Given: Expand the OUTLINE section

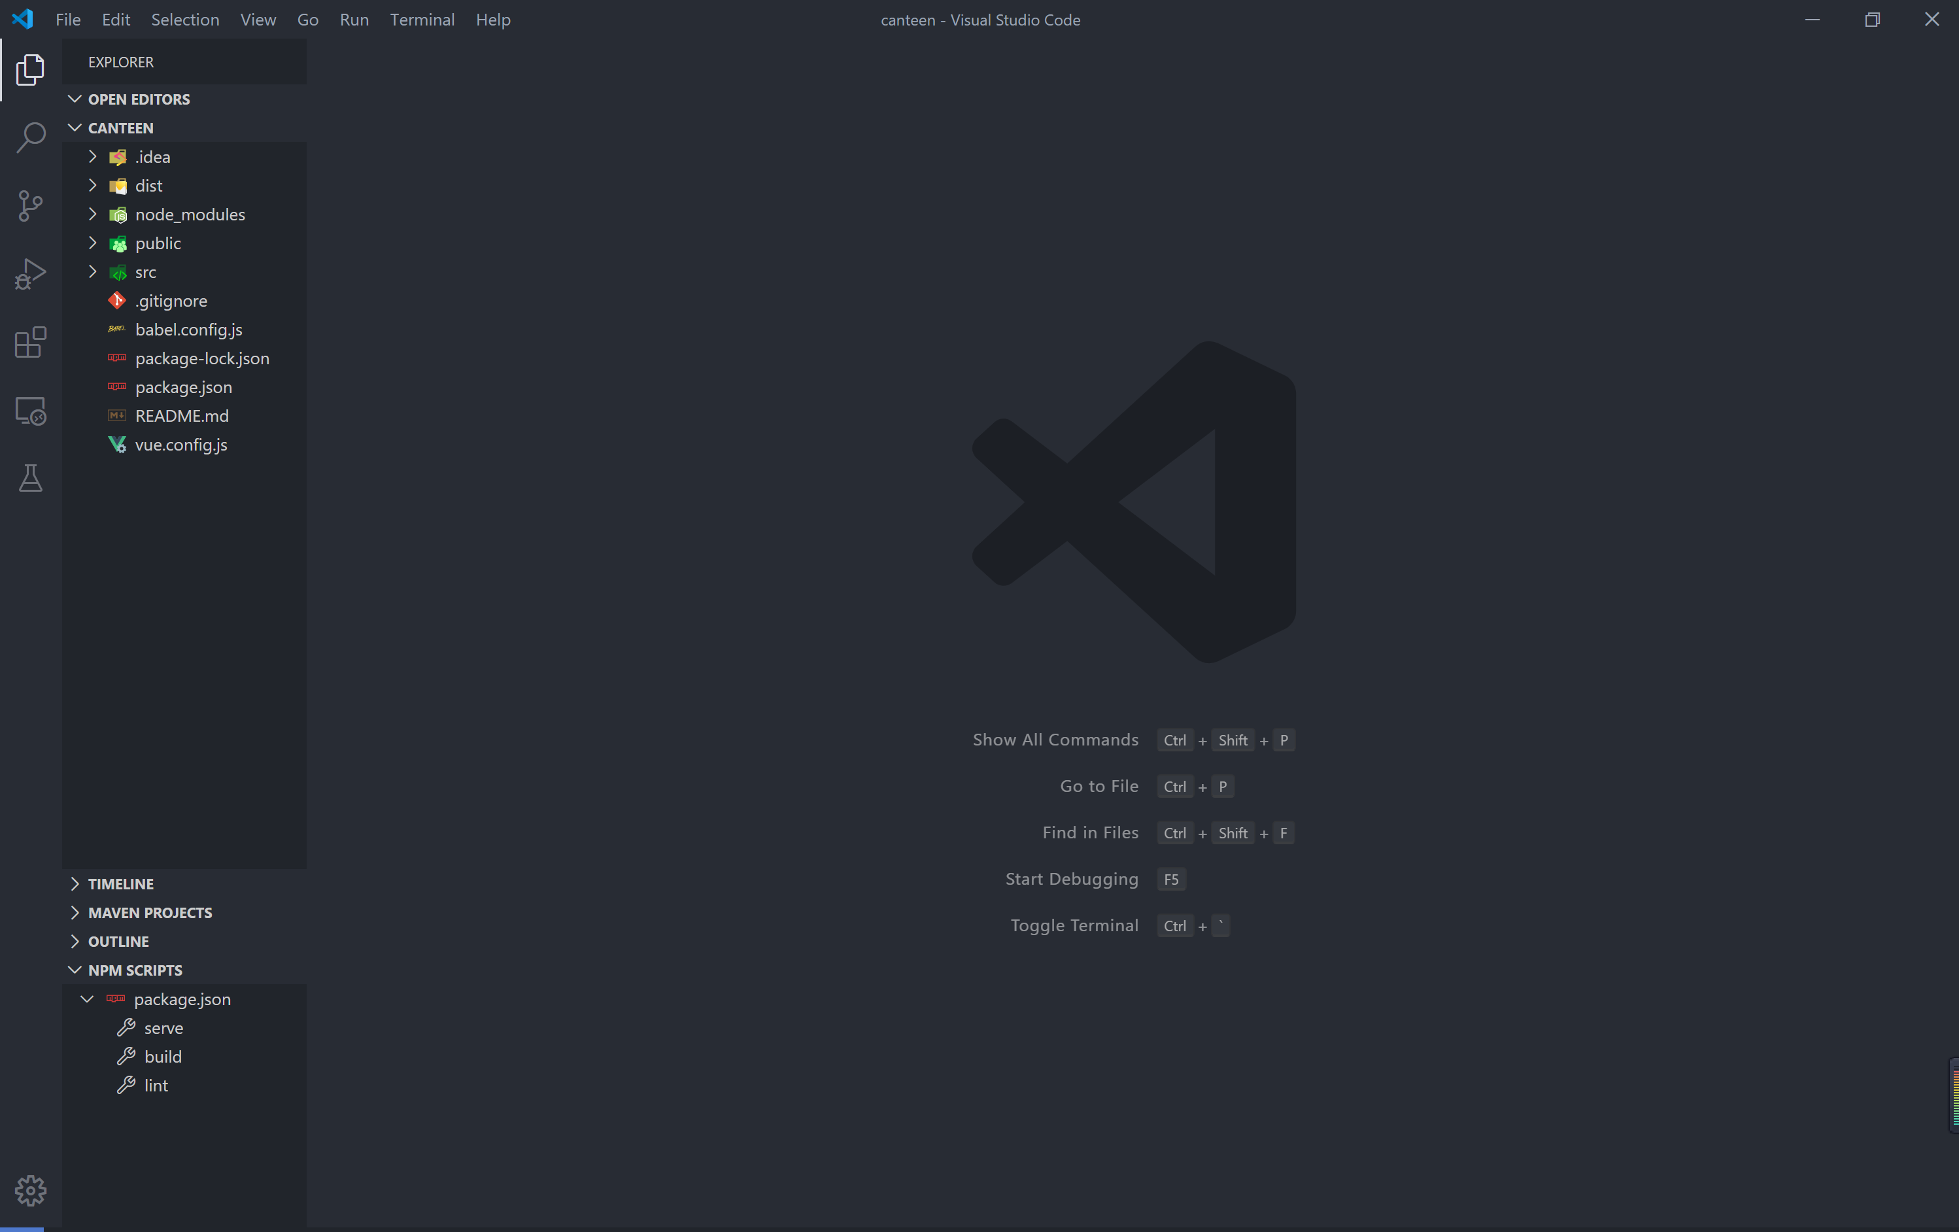Looking at the screenshot, I should pyautogui.click(x=116, y=941).
